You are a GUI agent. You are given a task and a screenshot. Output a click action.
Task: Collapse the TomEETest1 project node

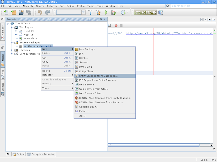pyautogui.click(x=7, y=24)
